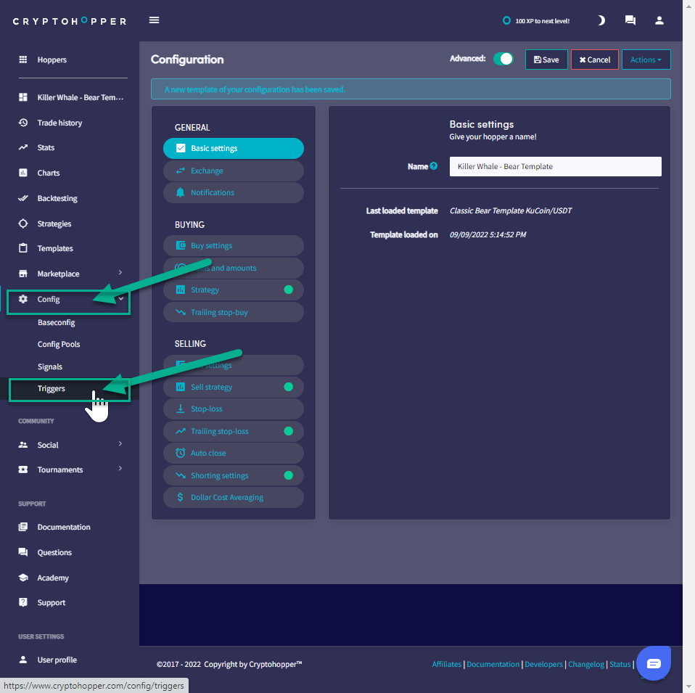
Task: Open the user account icon
Action: point(659,20)
